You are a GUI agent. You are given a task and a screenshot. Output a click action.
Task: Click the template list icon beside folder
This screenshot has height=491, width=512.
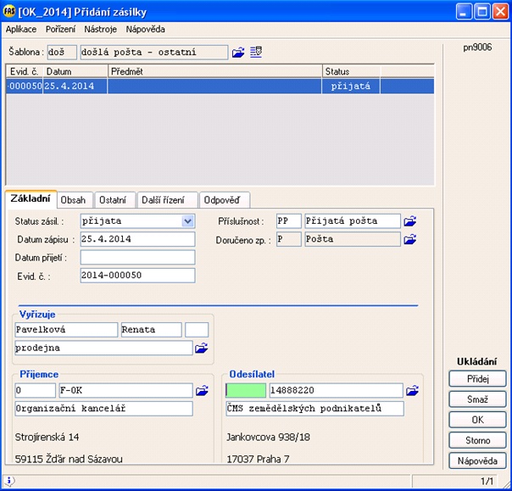click(x=256, y=53)
